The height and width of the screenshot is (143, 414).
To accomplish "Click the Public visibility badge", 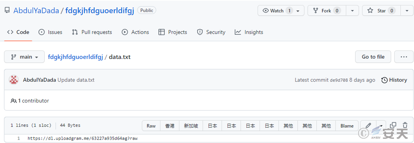I will 146,10.
